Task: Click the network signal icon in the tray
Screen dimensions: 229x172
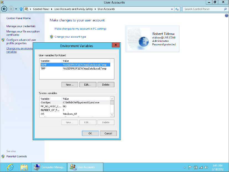Action: tap(200, 167)
